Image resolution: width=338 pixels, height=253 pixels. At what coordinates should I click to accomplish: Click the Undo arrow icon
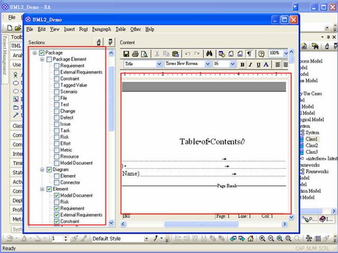pyautogui.click(x=187, y=54)
